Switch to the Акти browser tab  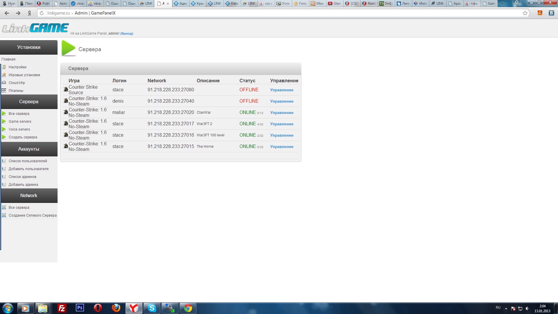click(61, 3)
